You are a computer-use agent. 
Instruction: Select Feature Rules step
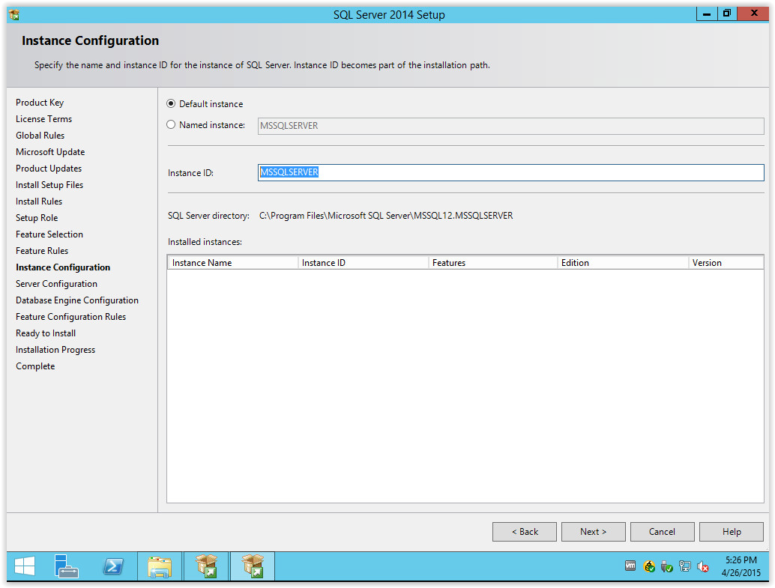(41, 250)
